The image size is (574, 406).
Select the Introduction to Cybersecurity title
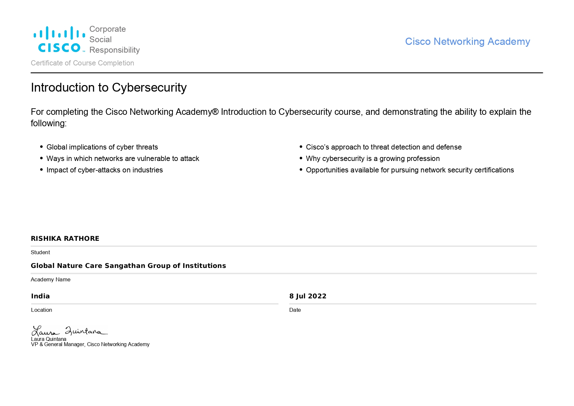[109, 88]
